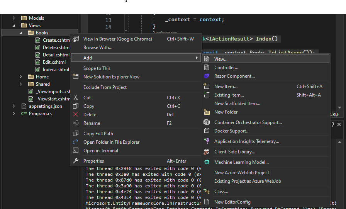This screenshot has width=346, height=209.
Task: Click the New Folder icon
Action: [207, 112]
